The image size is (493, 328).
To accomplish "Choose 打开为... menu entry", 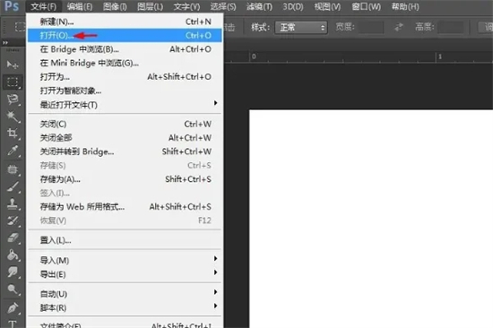I will tap(125, 77).
